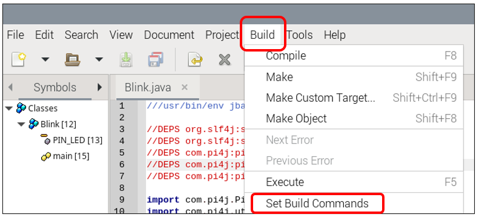Viewport: 482px width, 220px height.
Task: Open the Document menu
Action: (169, 35)
